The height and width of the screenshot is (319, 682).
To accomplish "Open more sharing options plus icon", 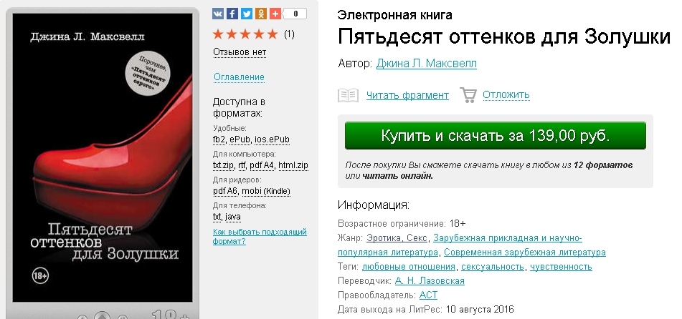I will coord(275,14).
